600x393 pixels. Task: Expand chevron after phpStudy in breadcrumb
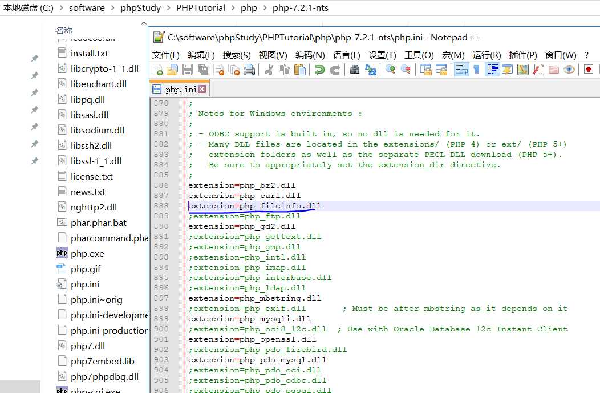coord(168,8)
